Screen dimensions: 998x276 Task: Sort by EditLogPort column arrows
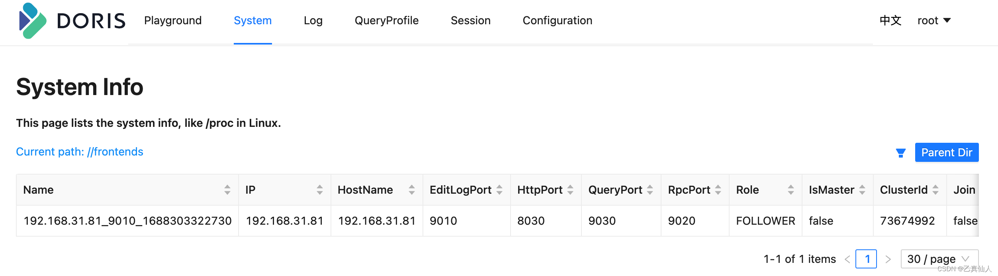pyautogui.click(x=499, y=190)
